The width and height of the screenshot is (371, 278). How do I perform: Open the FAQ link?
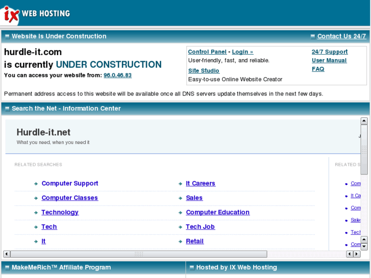[318, 69]
